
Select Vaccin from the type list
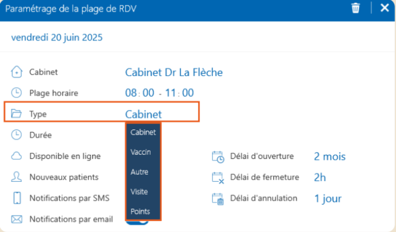(140, 152)
